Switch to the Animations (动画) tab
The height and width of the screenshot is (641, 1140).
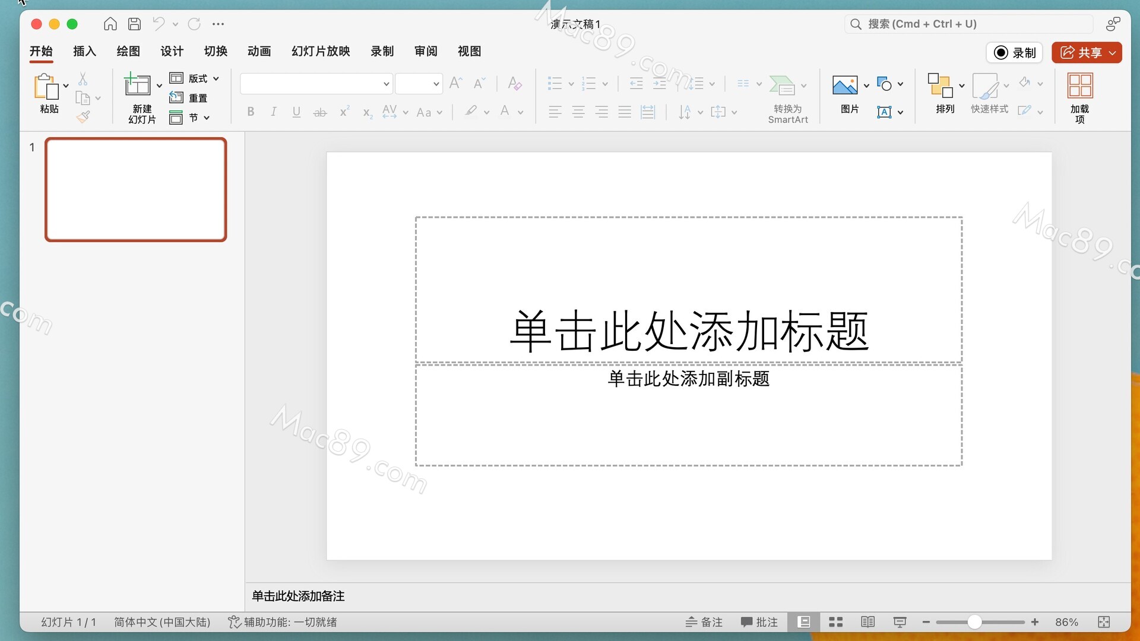[259, 51]
